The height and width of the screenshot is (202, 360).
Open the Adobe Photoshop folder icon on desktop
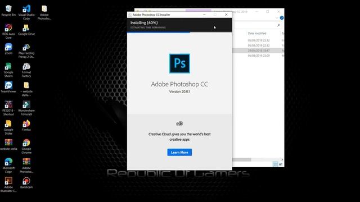[44, 12]
